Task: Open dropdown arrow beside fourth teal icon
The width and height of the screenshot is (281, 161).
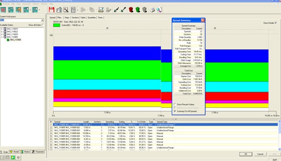Action: (x=30, y=10)
